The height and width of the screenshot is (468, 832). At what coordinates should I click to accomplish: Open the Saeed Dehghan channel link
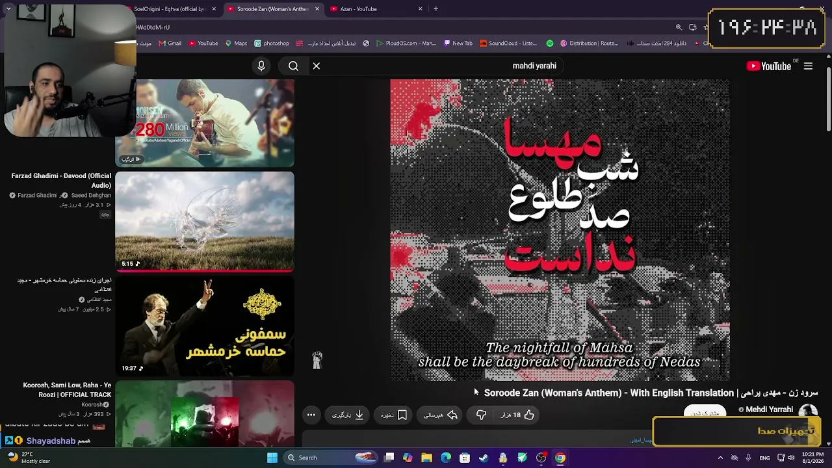click(x=91, y=196)
